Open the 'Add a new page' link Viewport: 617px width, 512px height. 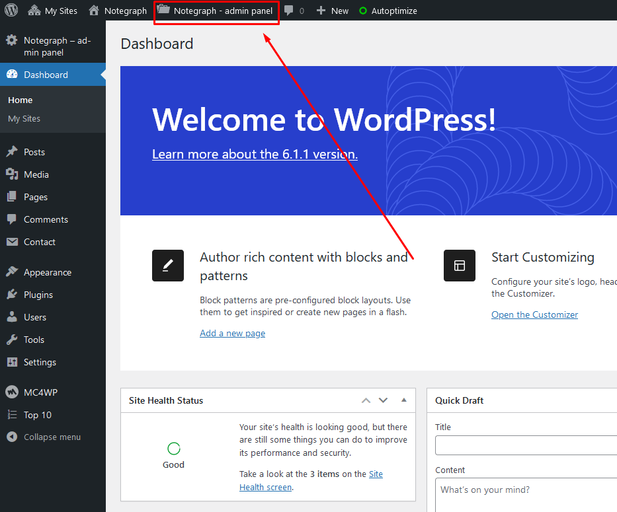point(232,334)
